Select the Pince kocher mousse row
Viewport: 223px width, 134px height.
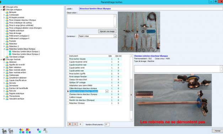95,59
